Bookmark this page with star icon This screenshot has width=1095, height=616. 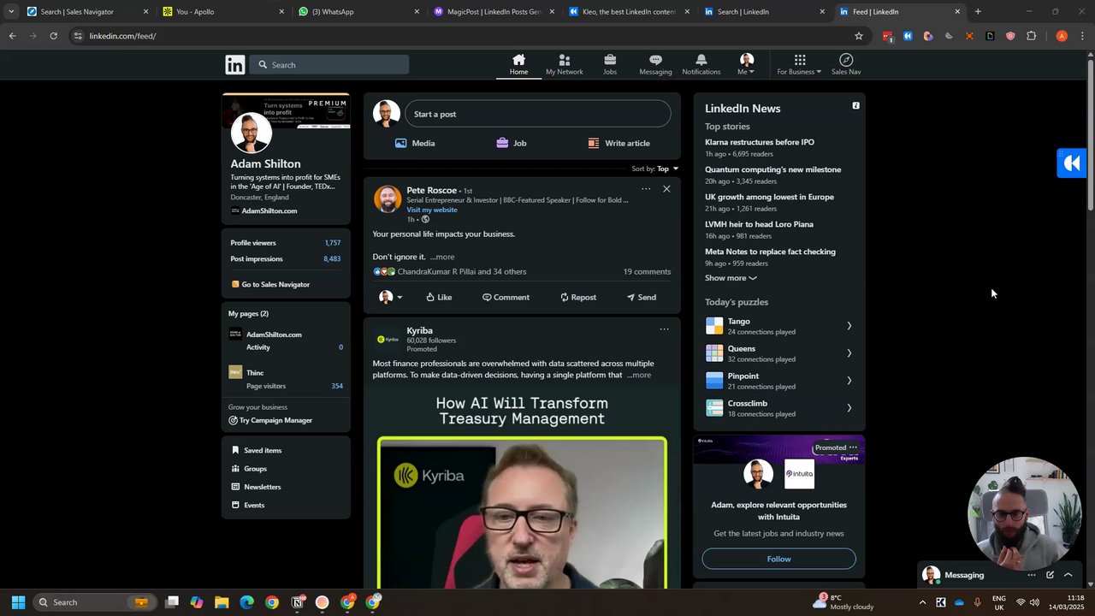859,36
